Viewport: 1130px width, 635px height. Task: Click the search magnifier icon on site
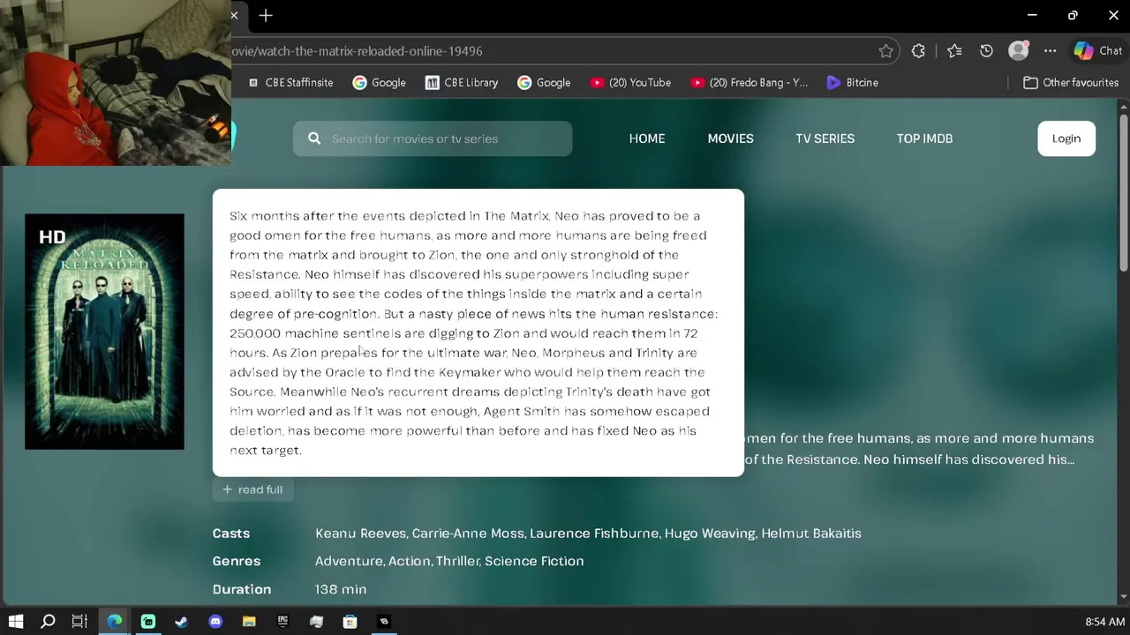(x=314, y=138)
